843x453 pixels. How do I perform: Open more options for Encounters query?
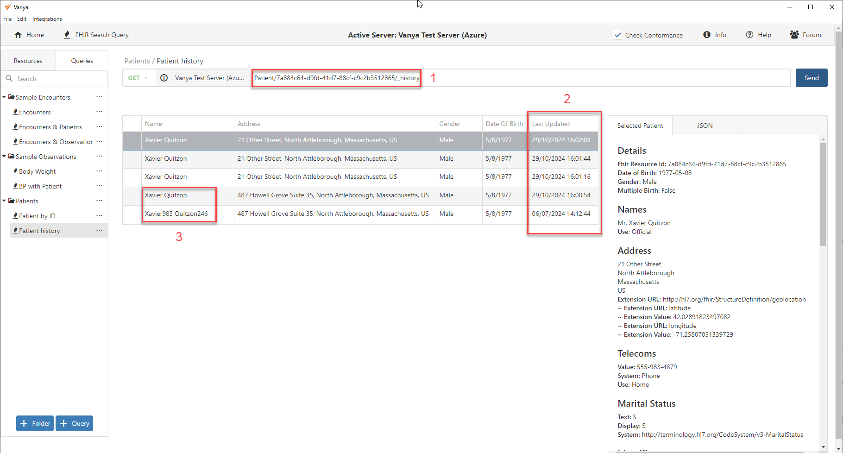[x=99, y=112]
